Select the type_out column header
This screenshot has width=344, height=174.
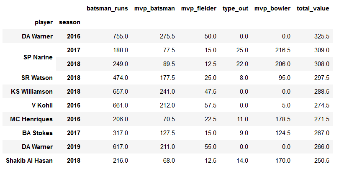coord(235,8)
